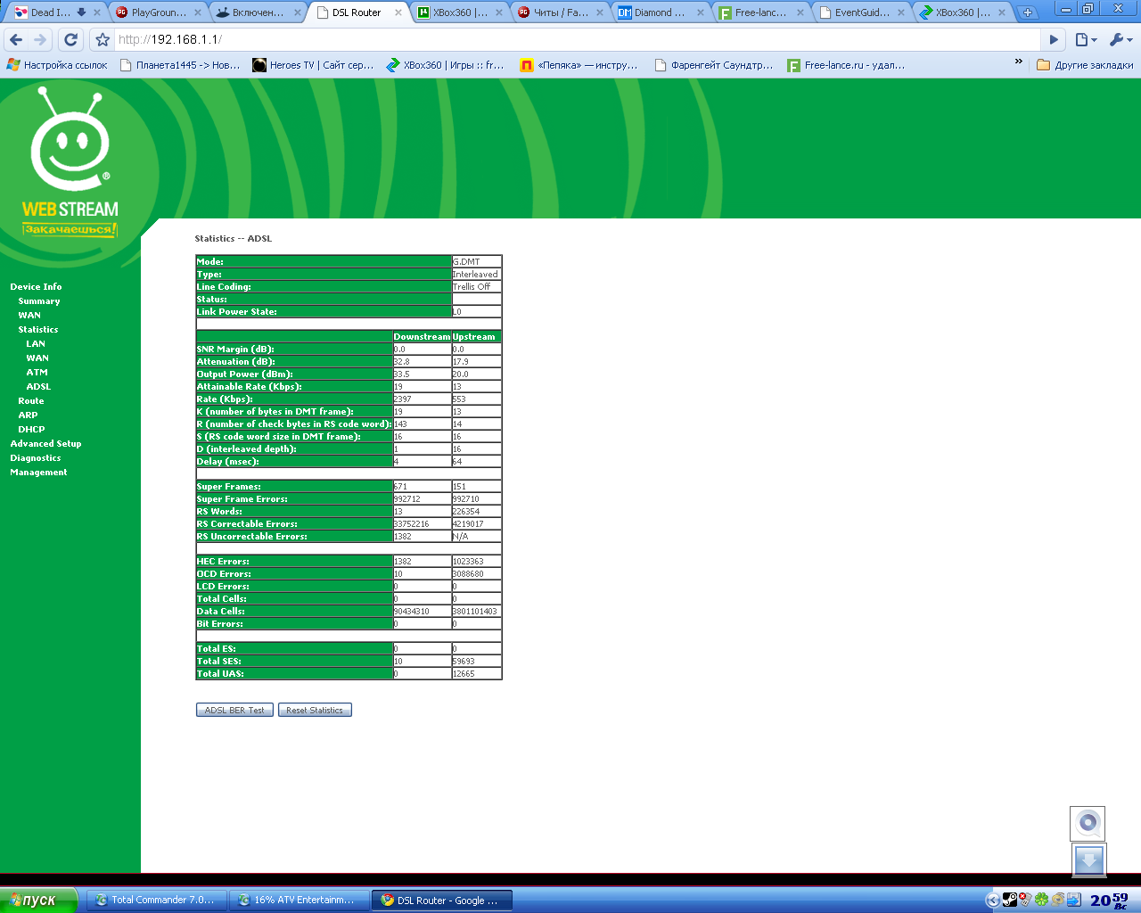Click the Go arrow beside address bar
The width and height of the screenshot is (1141, 913).
coord(1054,39)
